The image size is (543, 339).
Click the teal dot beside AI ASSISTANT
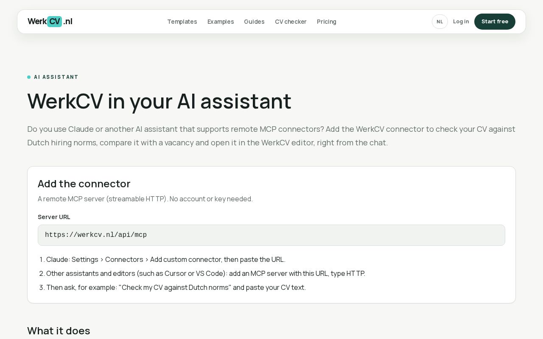(29, 77)
